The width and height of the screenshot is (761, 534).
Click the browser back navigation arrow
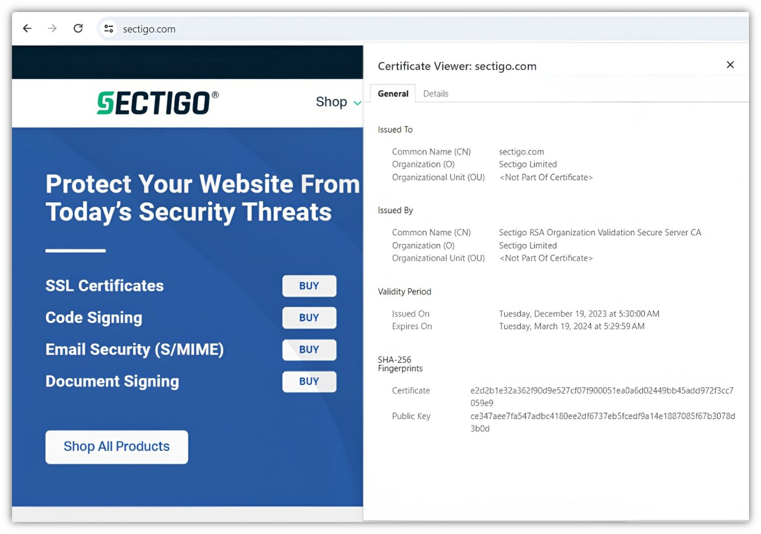[x=27, y=29]
